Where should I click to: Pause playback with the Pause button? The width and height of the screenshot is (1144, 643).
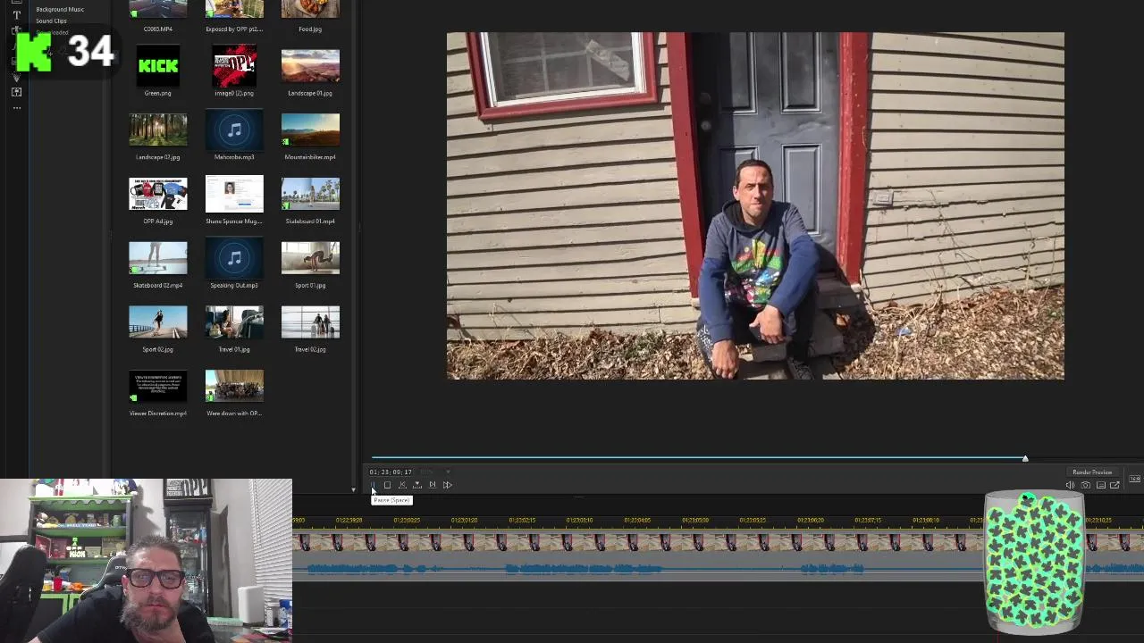pos(373,485)
